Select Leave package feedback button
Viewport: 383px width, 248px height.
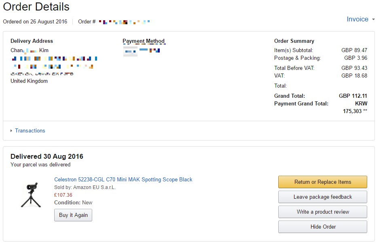pyautogui.click(x=322, y=197)
